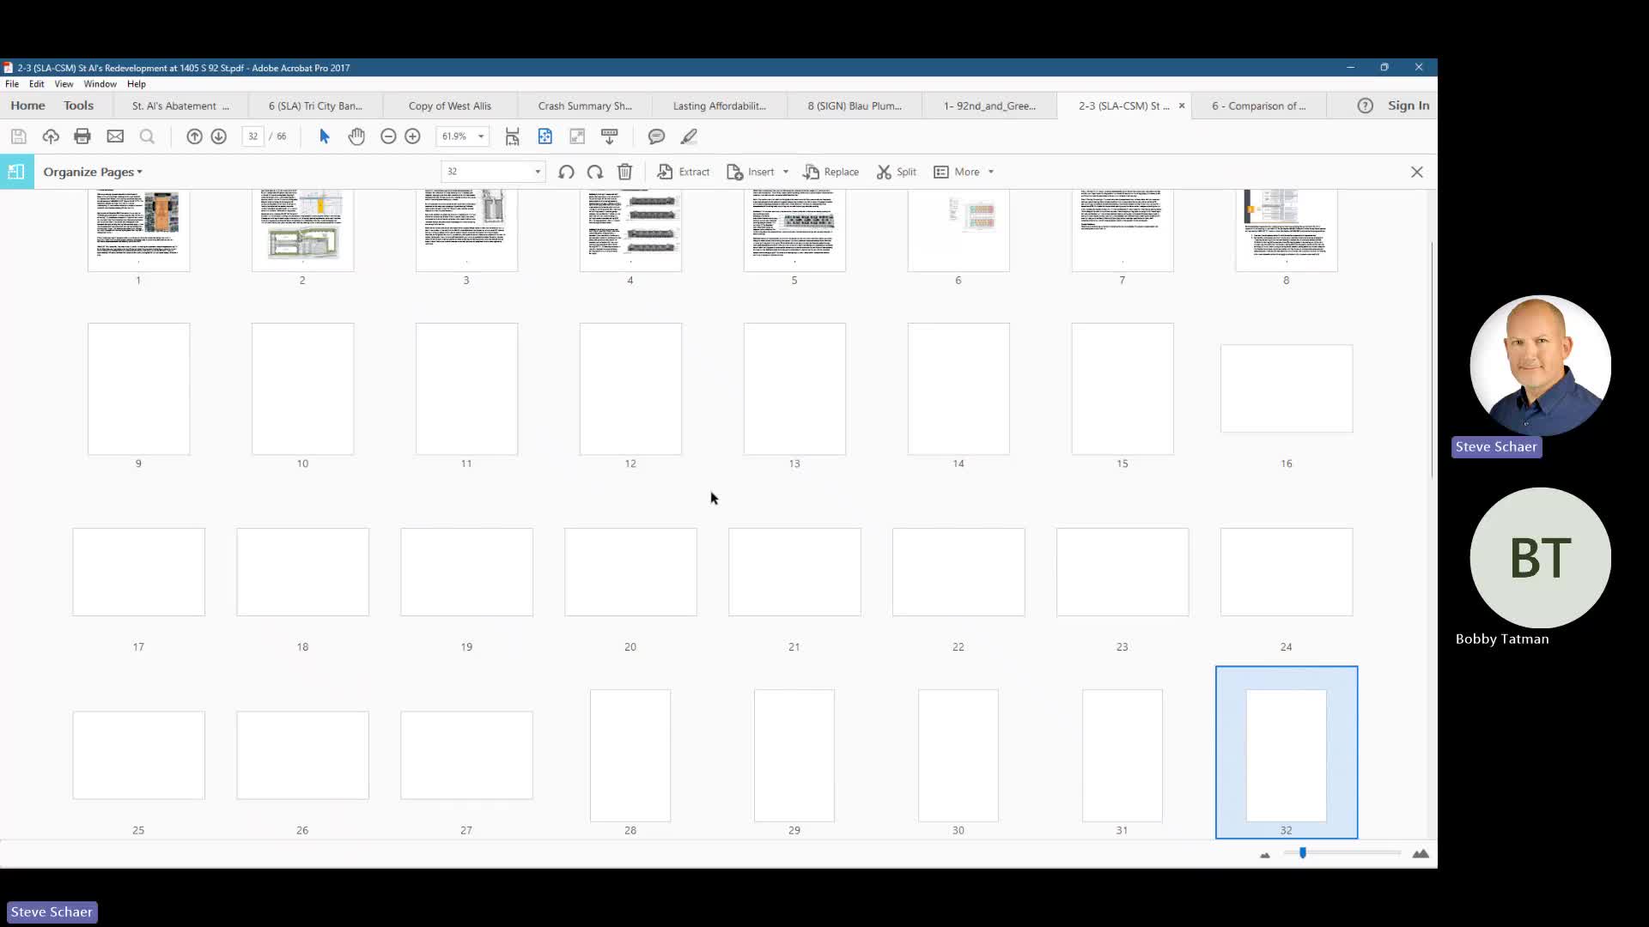Go to previous page arrow
The width and height of the screenshot is (1649, 927).
[x=194, y=136]
